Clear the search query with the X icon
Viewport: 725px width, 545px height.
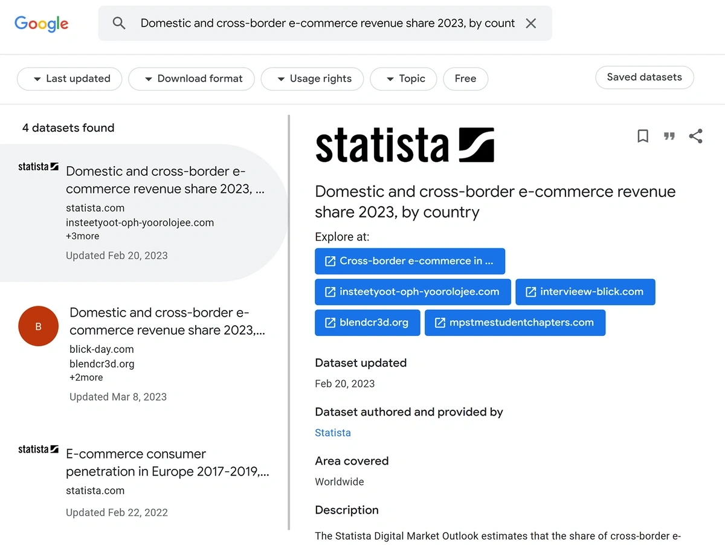(x=530, y=24)
